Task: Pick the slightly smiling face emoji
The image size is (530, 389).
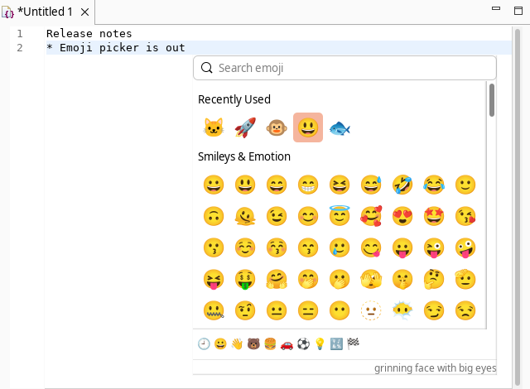Action: pyautogui.click(x=465, y=185)
